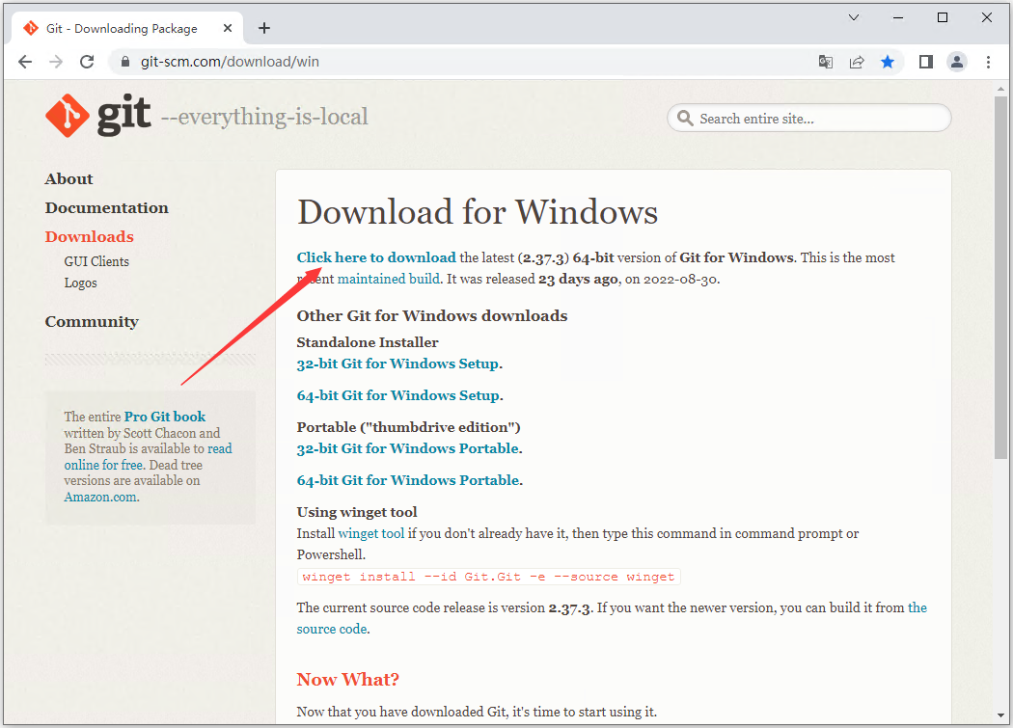The height and width of the screenshot is (728, 1013).
Task: Open the 'winget tool' link
Action: (x=370, y=533)
